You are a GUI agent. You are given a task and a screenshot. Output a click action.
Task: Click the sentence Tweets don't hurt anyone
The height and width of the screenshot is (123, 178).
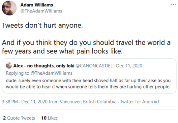point(42,25)
